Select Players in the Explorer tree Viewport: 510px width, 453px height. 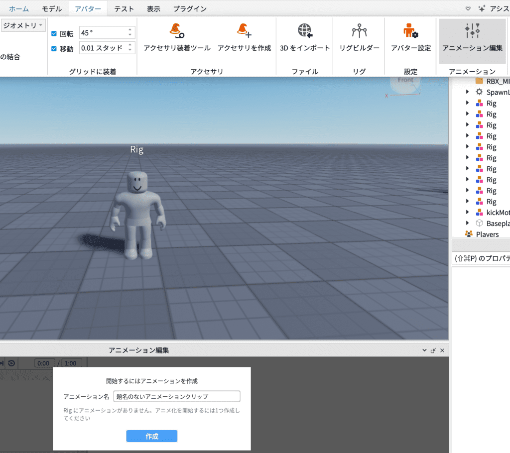tap(487, 234)
